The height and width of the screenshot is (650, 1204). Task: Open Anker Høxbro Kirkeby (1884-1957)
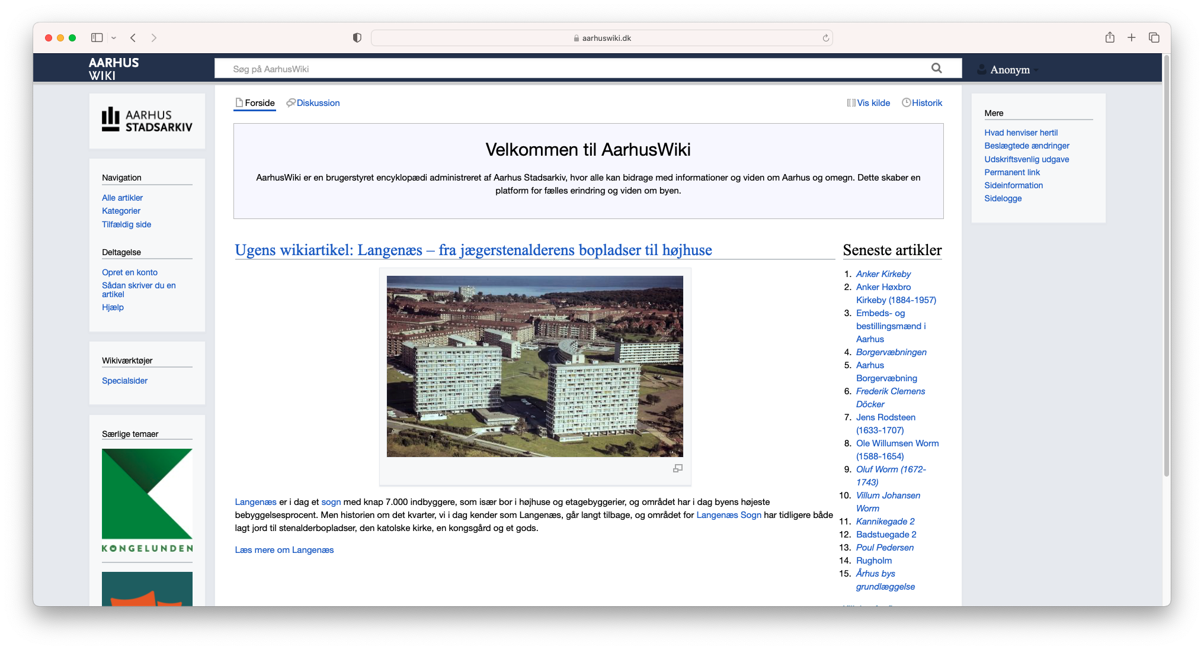pyautogui.click(x=896, y=294)
